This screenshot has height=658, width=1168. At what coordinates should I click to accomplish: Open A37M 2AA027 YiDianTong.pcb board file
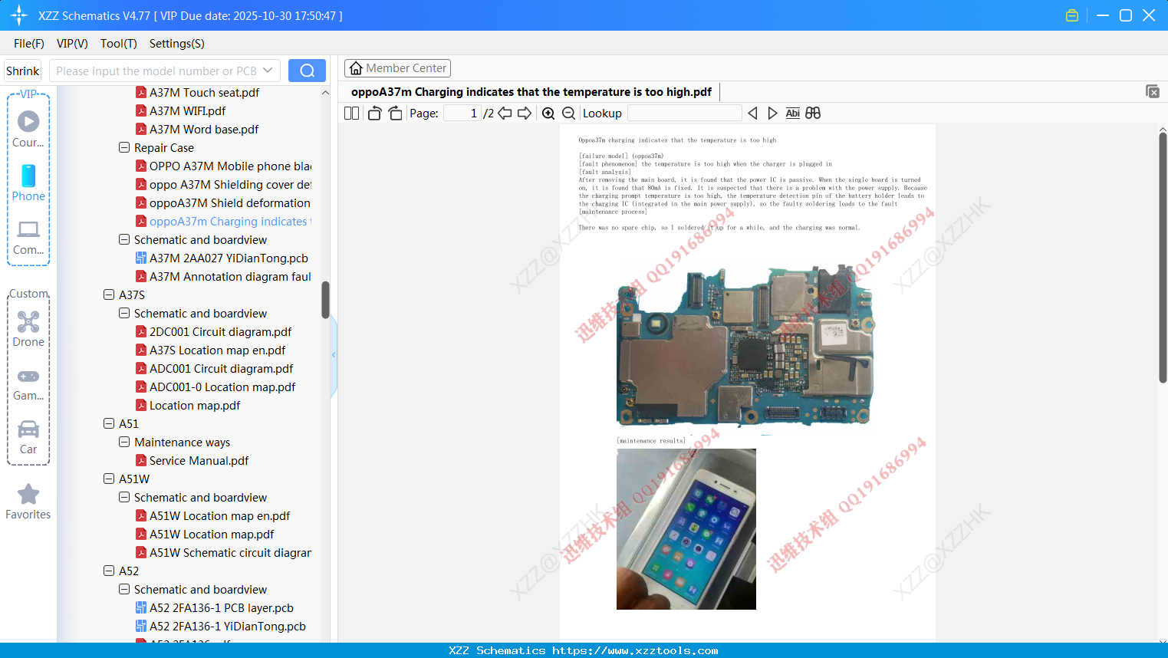click(222, 258)
